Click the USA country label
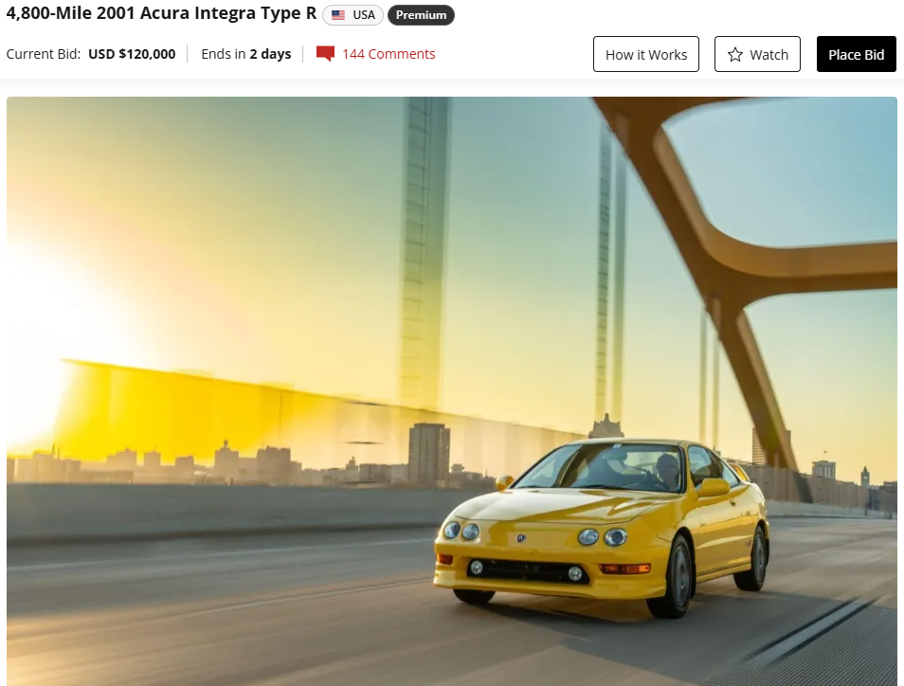Screen dimensions: 904x686 (x=364, y=15)
